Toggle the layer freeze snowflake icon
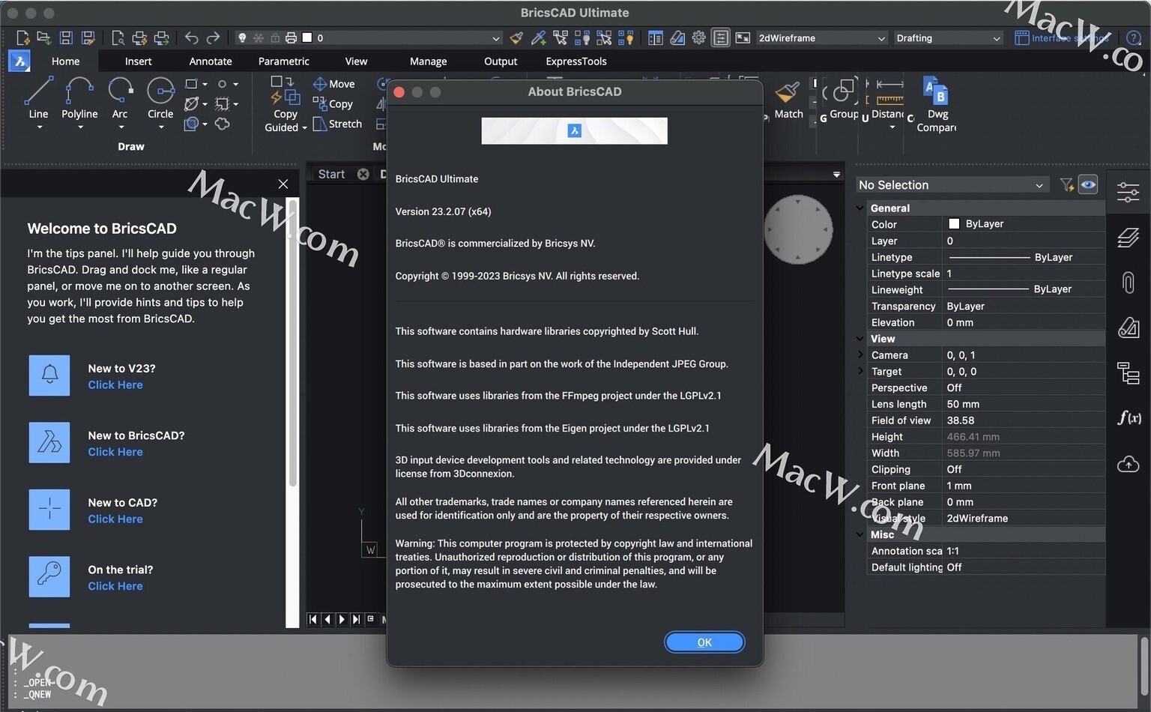The height and width of the screenshot is (712, 1151). pos(259,37)
